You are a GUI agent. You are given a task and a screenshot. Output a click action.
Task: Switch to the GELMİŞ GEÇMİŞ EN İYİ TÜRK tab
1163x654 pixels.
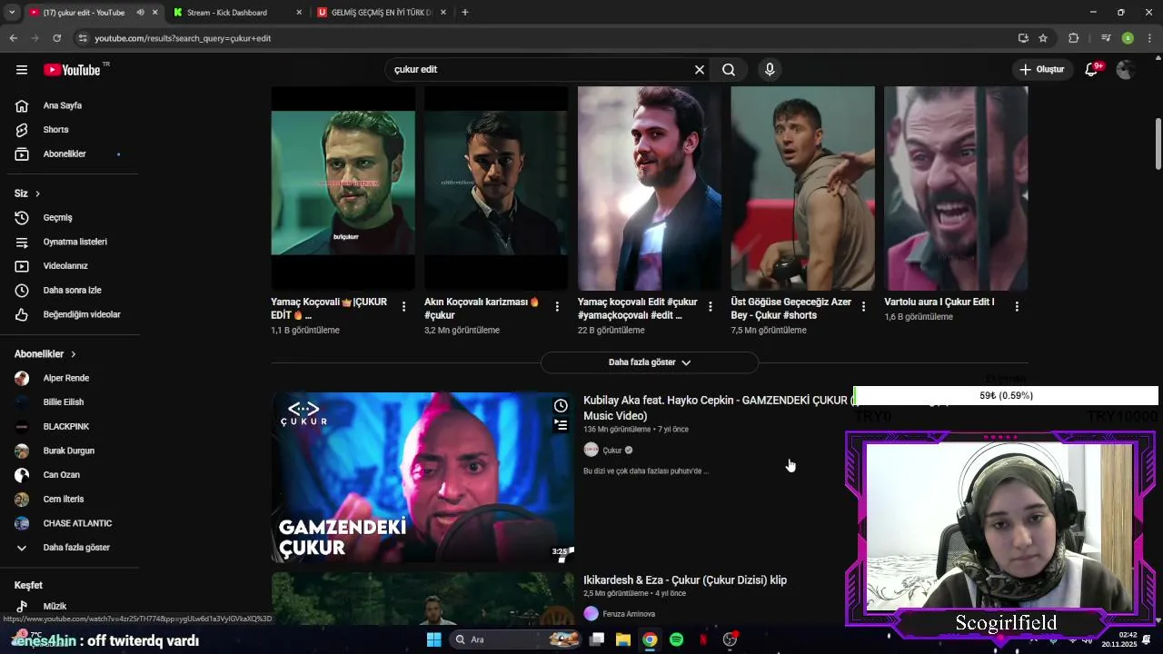click(381, 13)
